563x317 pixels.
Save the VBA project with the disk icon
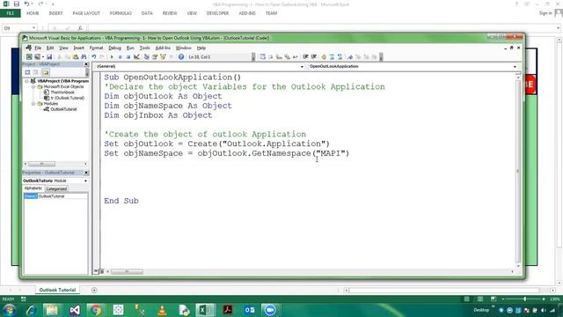click(49, 56)
